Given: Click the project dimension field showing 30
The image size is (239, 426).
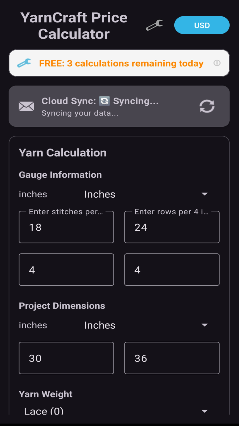Looking at the screenshot, I should (66, 358).
